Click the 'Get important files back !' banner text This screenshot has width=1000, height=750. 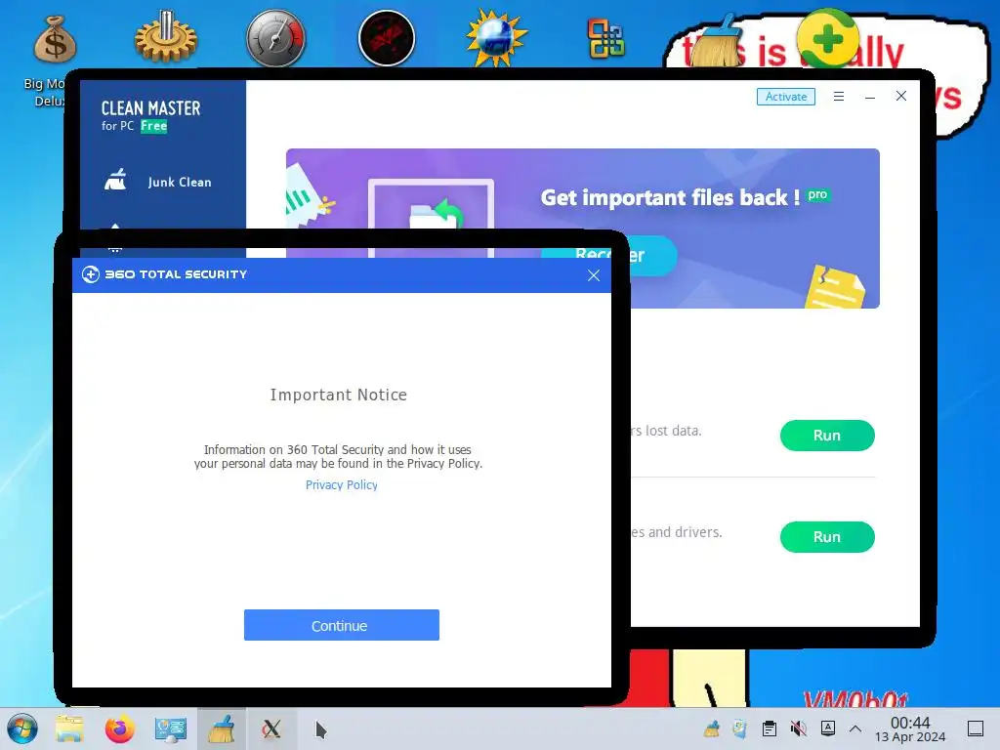pos(670,197)
